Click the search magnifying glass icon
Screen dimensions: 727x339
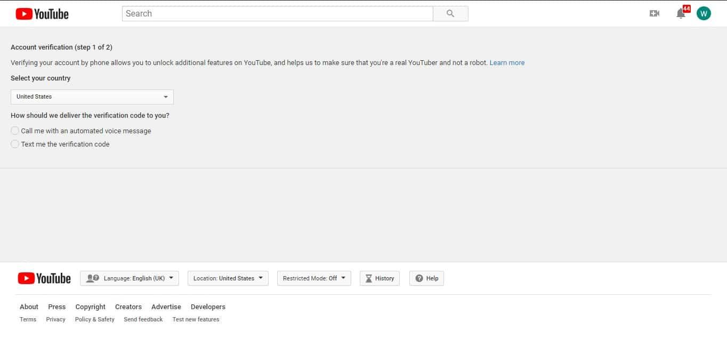(450, 13)
